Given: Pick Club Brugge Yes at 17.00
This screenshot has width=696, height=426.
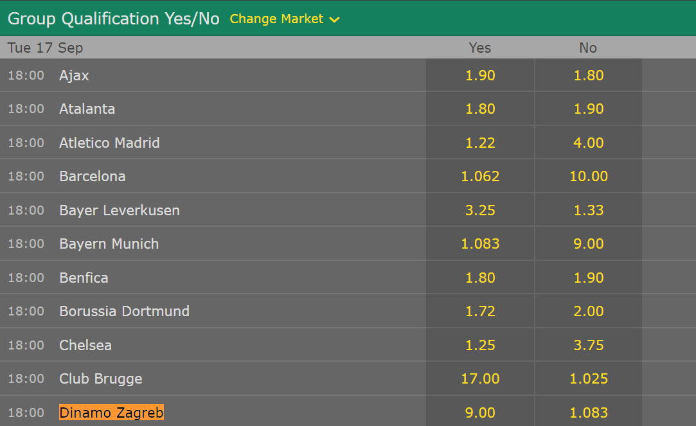Looking at the screenshot, I should (x=480, y=378).
